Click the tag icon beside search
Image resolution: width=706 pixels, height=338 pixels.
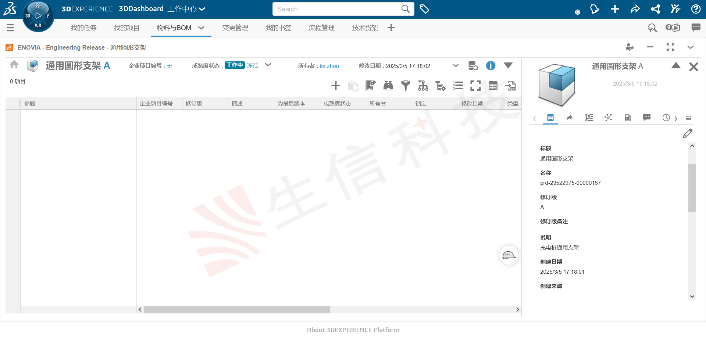[x=424, y=9]
